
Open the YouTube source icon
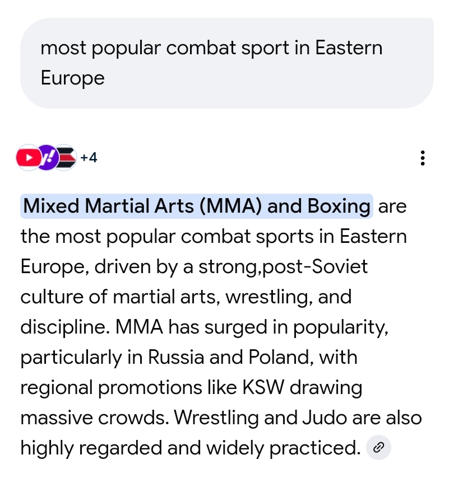point(28,158)
